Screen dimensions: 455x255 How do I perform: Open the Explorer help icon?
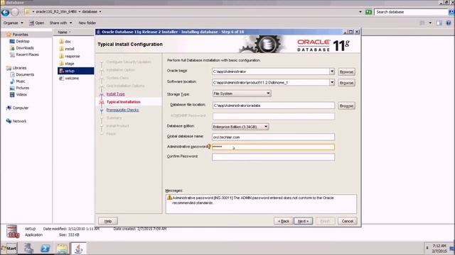[x=449, y=23]
